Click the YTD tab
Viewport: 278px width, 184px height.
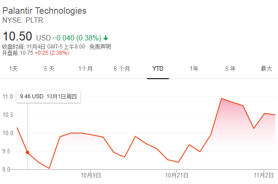tap(158, 68)
